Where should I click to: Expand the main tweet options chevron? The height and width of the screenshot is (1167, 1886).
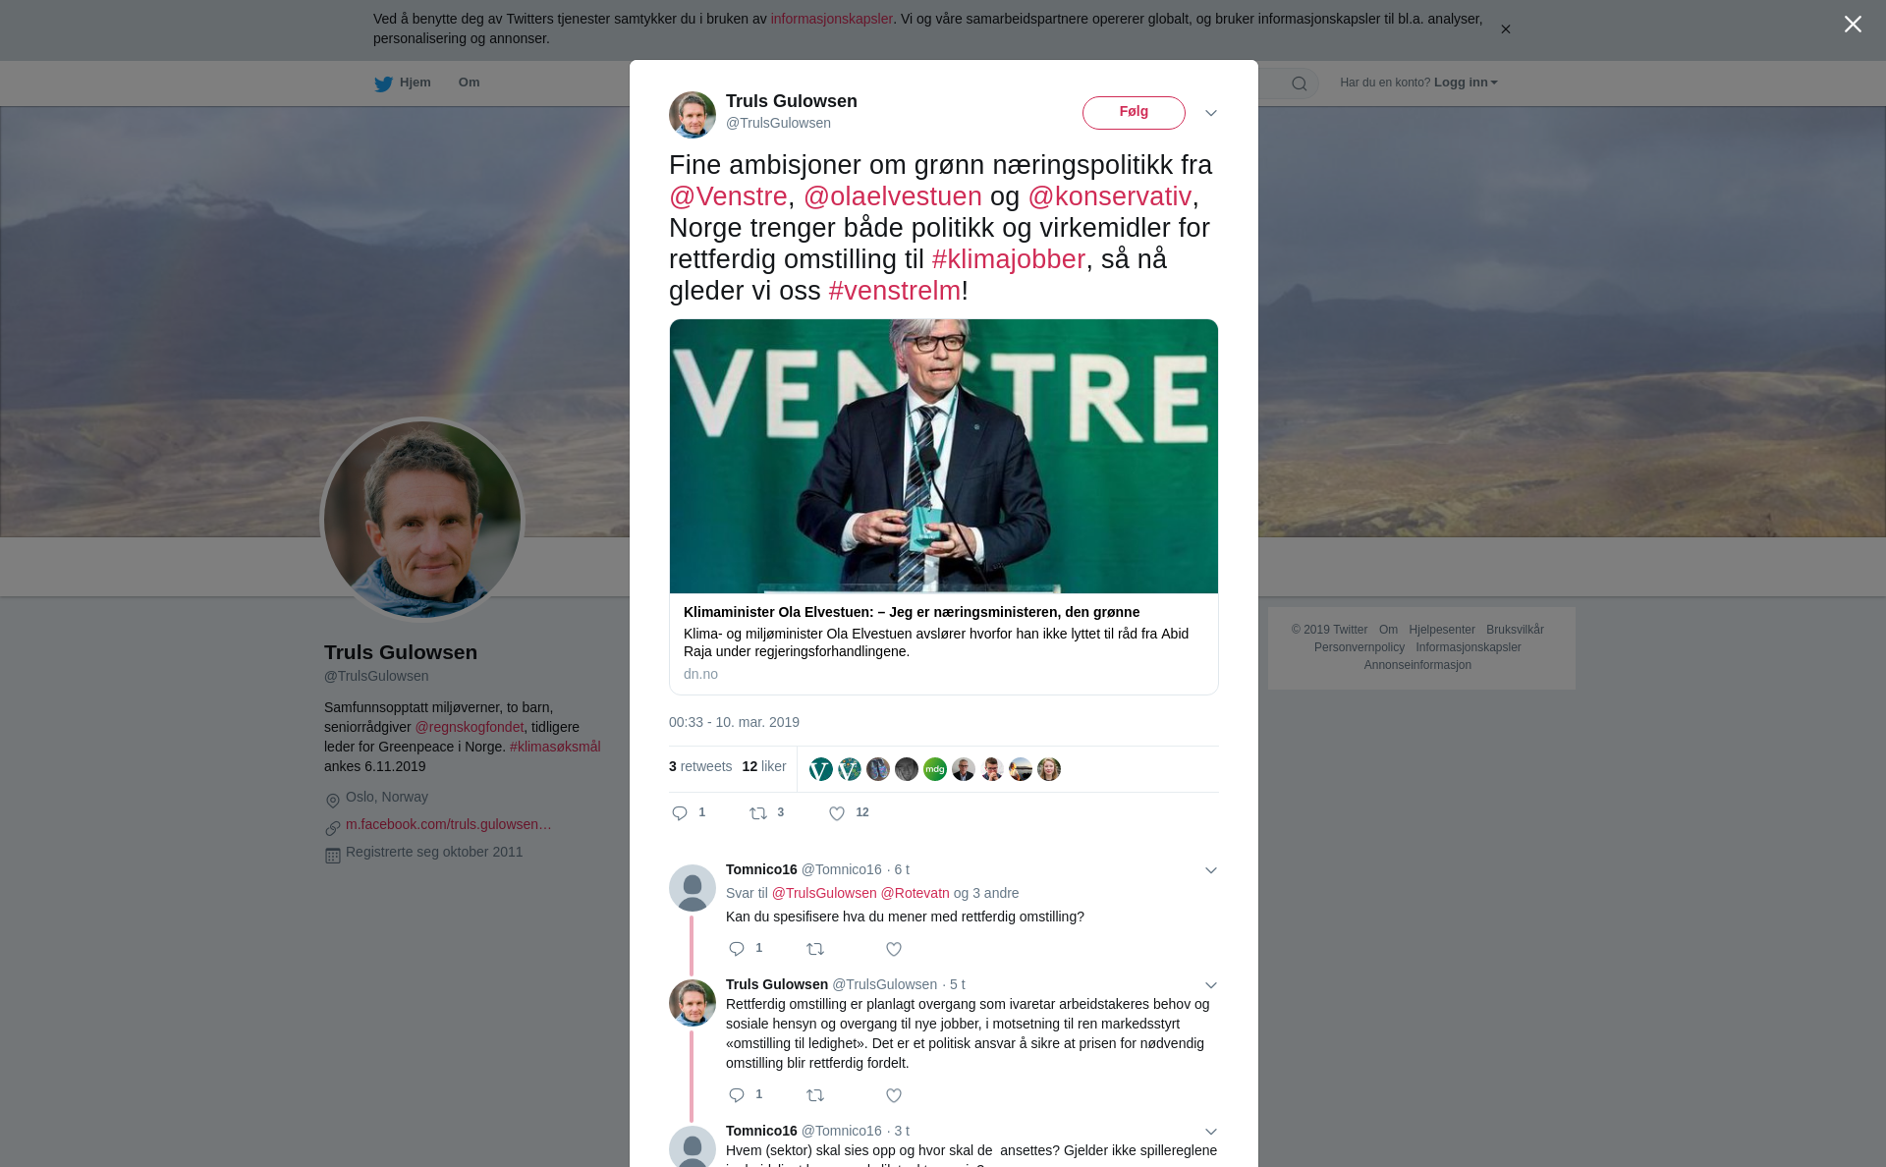click(1211, 113)
